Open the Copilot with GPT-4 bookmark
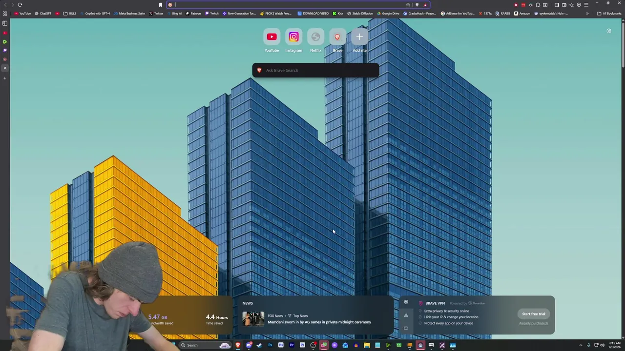Screen dimensions: 625x351 95,14
